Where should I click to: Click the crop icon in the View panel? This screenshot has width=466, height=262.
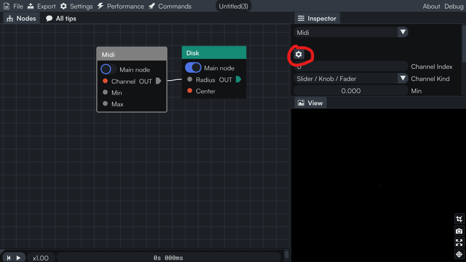coord(459,219)
